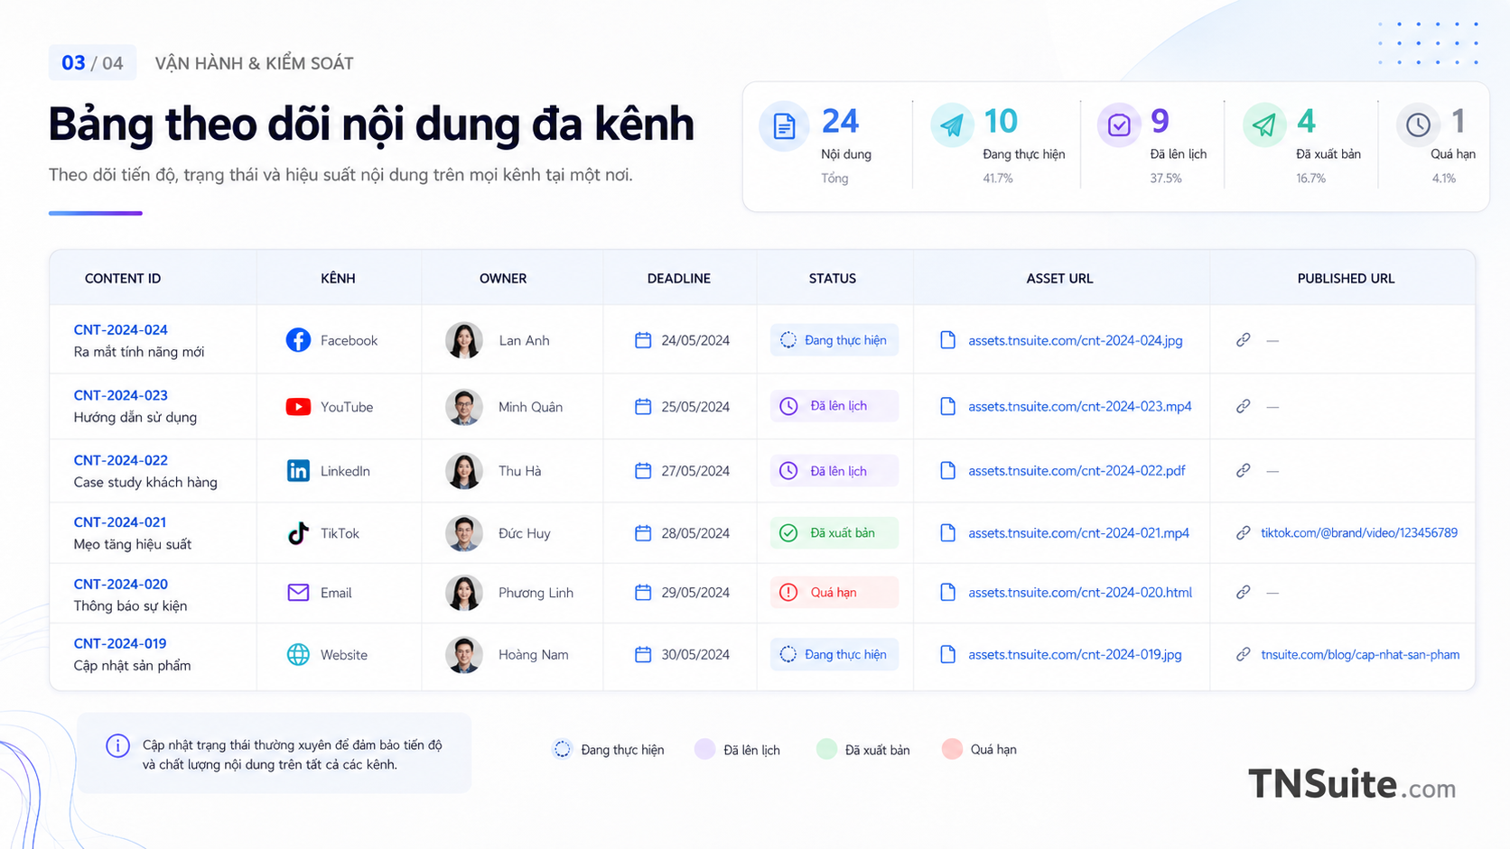Viewport: 1510px width, 849px height.
Task: Click the LinkedIn channel icon
Action: pyautogui.click(x=298, y=471)
